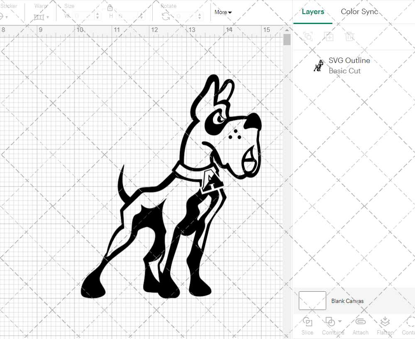Increase Width using its stepper arrow
This screenshot has height=339, width=415.
(98, 13)
